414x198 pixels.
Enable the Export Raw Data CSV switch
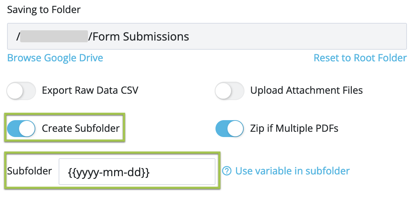point(21,91)
